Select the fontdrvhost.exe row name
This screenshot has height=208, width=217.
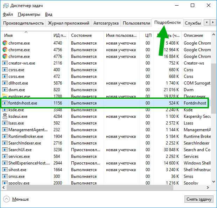pyautogui.click(x=23, y=103)
